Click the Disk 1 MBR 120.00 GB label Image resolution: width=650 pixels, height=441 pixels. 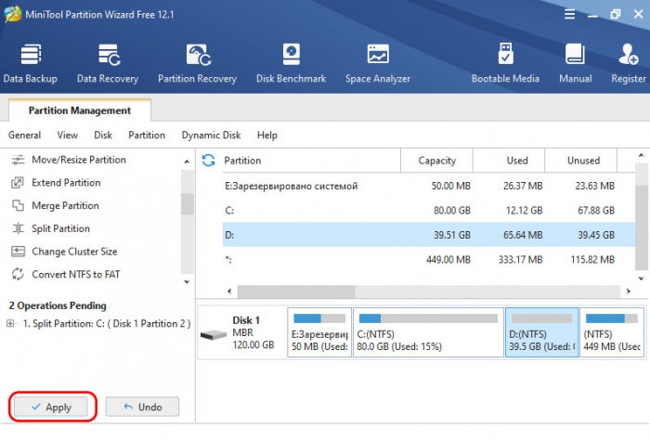(x=253, y=332)
